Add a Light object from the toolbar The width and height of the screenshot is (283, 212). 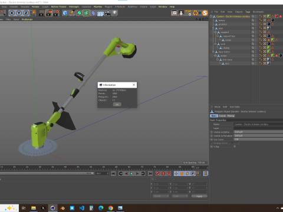[x=114, y=13]
